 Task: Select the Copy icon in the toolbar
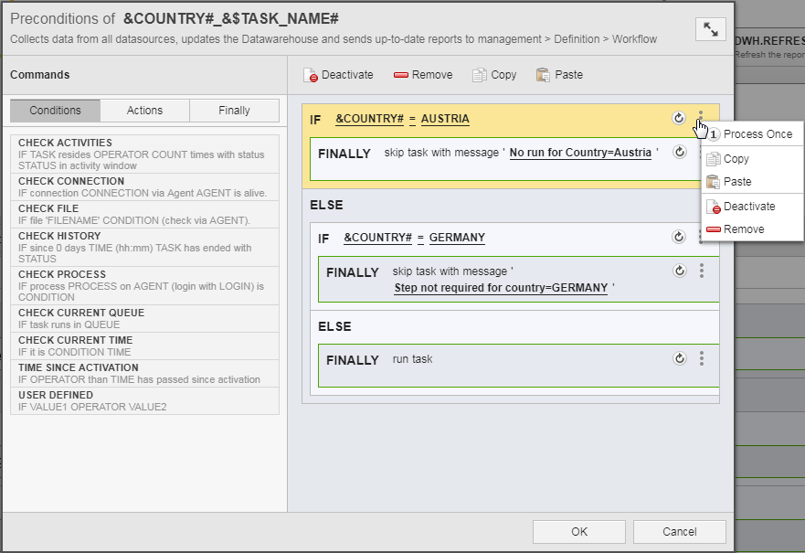click(476, 75)
